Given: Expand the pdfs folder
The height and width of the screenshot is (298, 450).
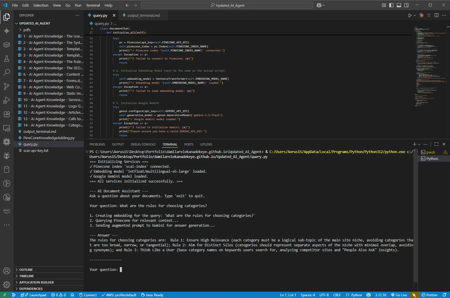Looking at the screenshot, I should pyautogui.click(x=27, y=30).
